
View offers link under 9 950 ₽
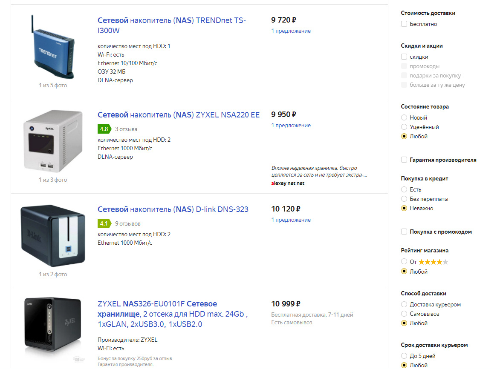click(291, 126)
